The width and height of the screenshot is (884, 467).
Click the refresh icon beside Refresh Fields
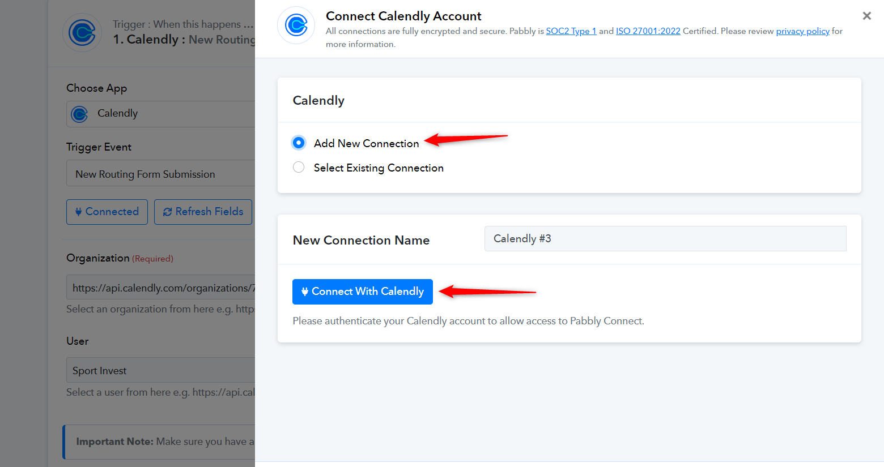(x=167, y=212)
